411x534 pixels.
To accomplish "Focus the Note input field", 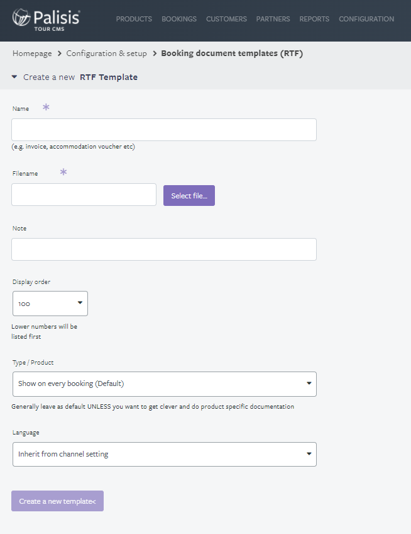I will [x=164, y=249].
